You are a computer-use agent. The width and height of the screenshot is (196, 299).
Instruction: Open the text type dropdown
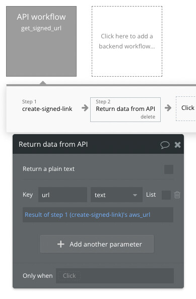[116, 195]
